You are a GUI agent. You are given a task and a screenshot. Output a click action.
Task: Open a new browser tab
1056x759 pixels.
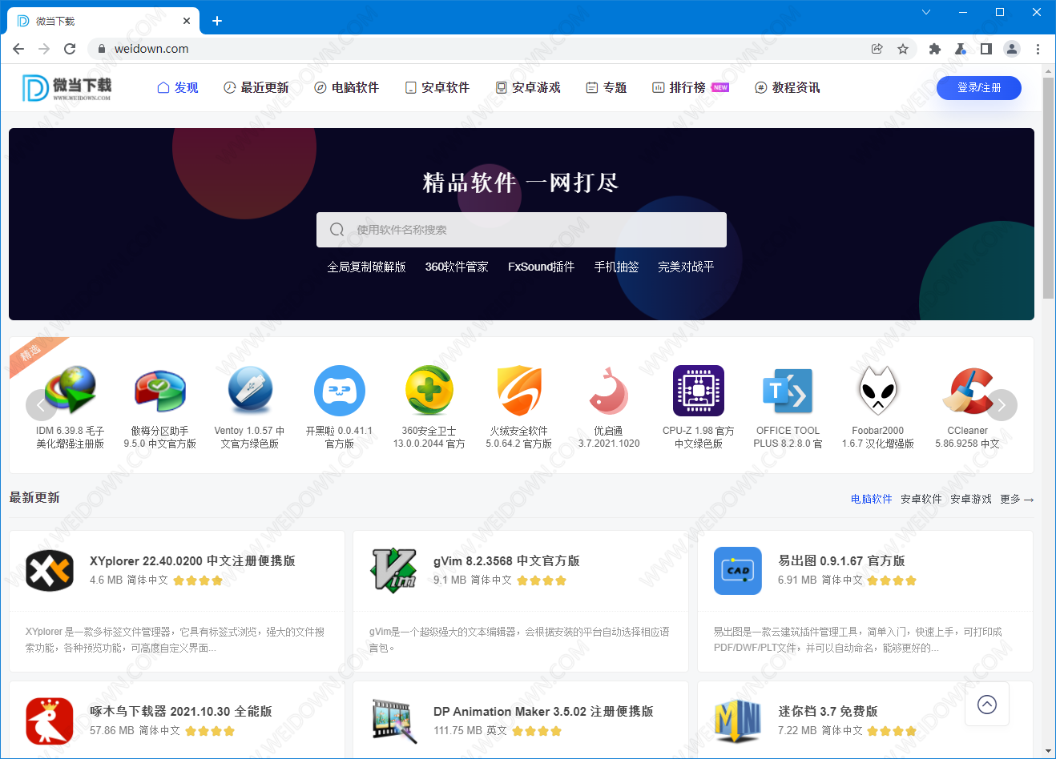(216, 21)
